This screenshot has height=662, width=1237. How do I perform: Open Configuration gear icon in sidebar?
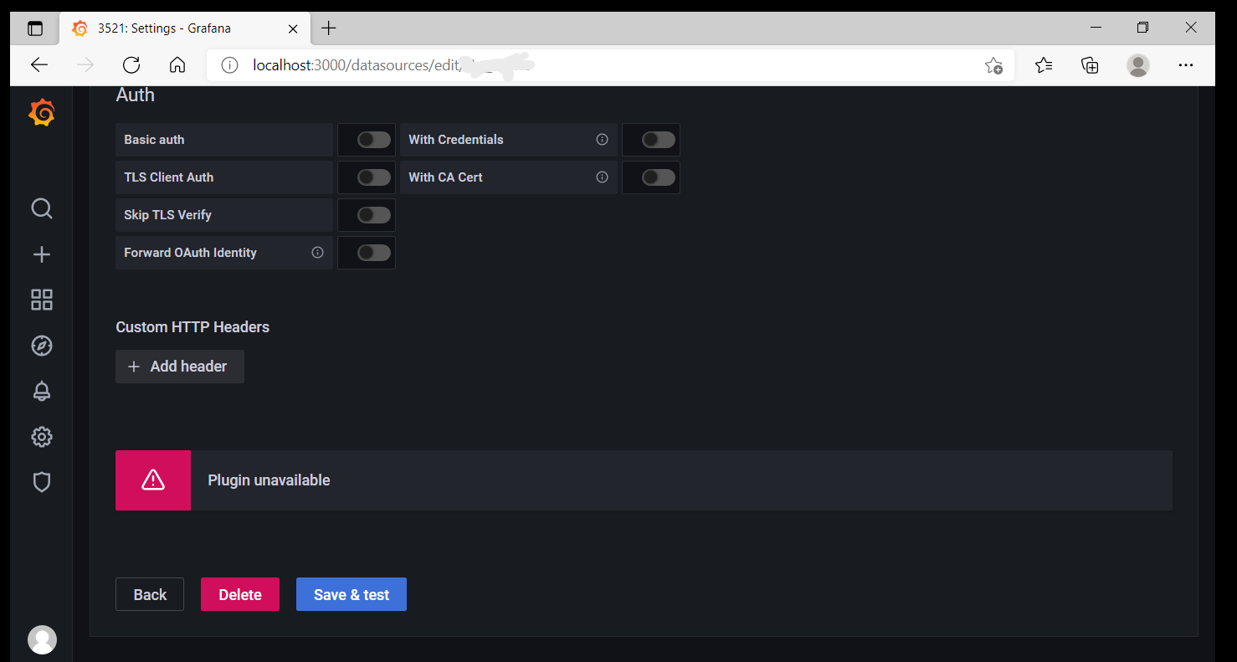(42, 437)
